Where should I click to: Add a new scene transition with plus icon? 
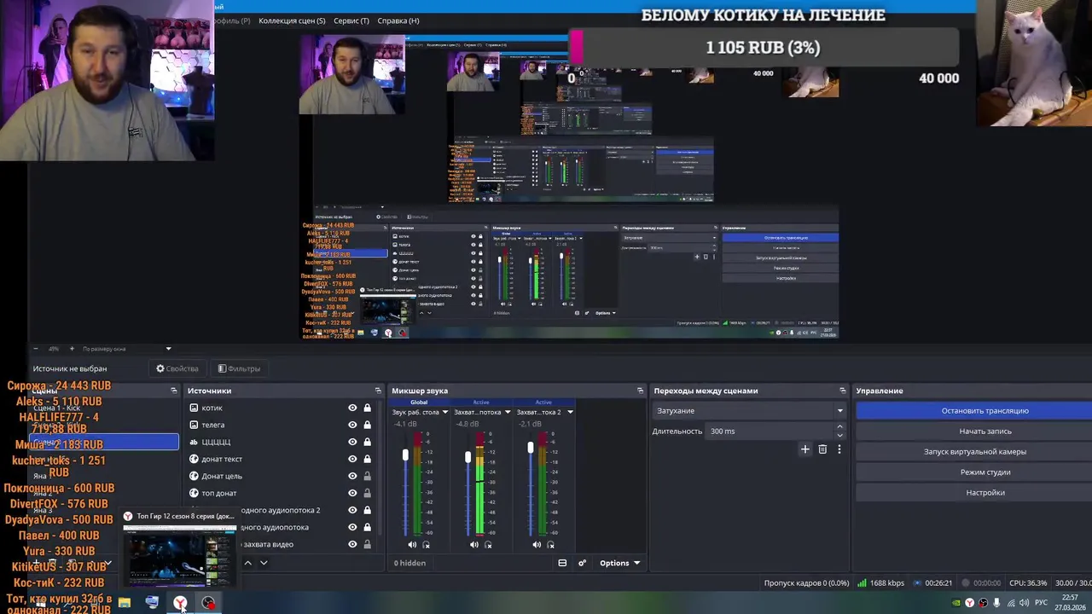click(804, 449)
